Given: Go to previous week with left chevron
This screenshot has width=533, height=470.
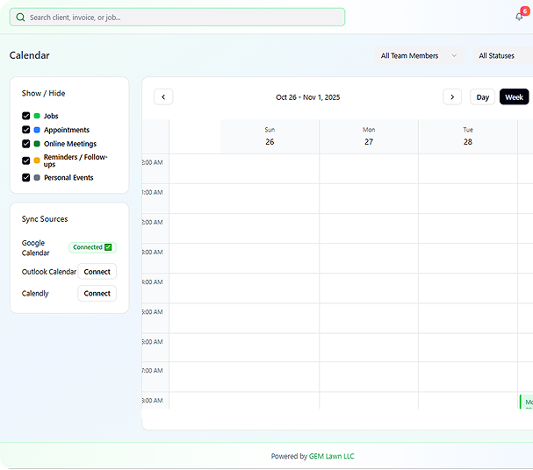Looking at the screenshot, I should 163,97.
